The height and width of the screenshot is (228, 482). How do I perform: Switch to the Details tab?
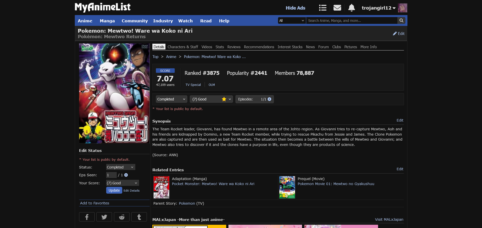point(159,47)
